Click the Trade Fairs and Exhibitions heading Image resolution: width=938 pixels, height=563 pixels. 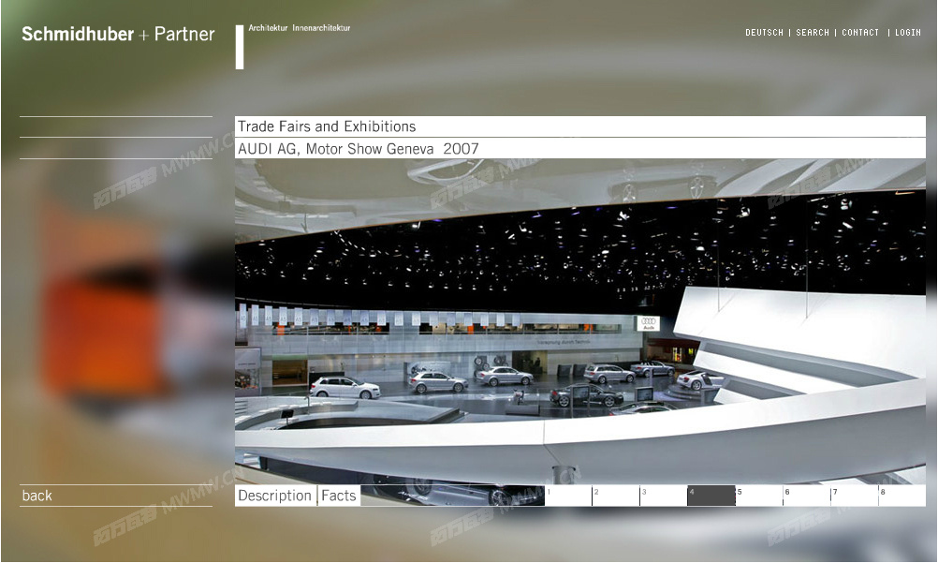coord(327,126)
